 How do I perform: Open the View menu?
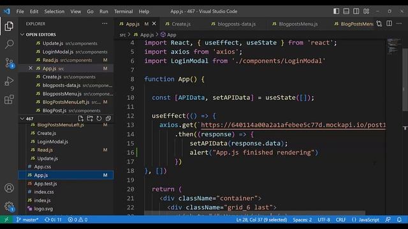75,11
